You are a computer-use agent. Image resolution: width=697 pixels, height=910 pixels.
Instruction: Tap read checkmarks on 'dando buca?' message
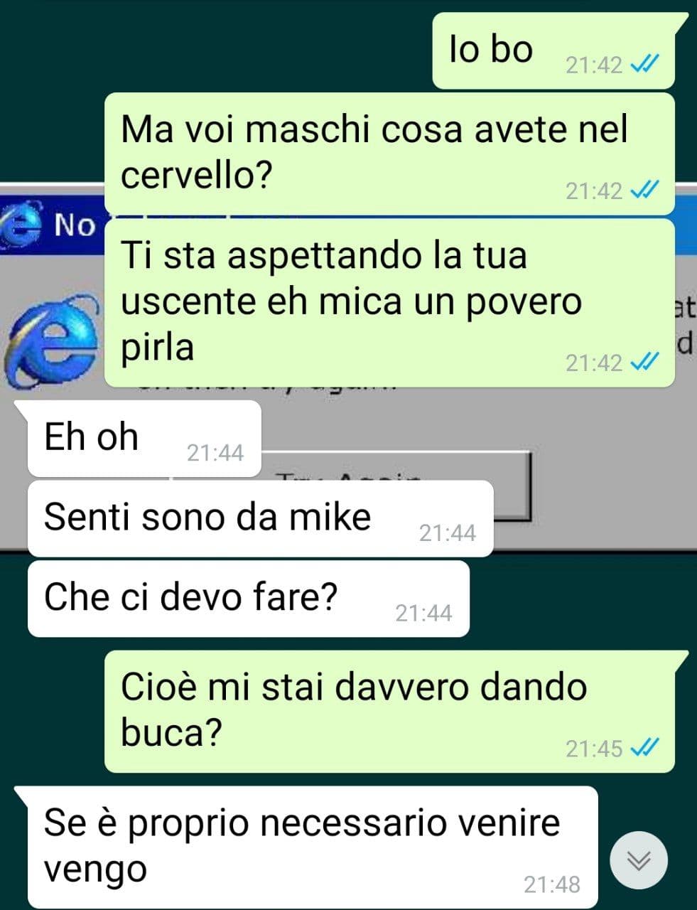coord(645,748)
